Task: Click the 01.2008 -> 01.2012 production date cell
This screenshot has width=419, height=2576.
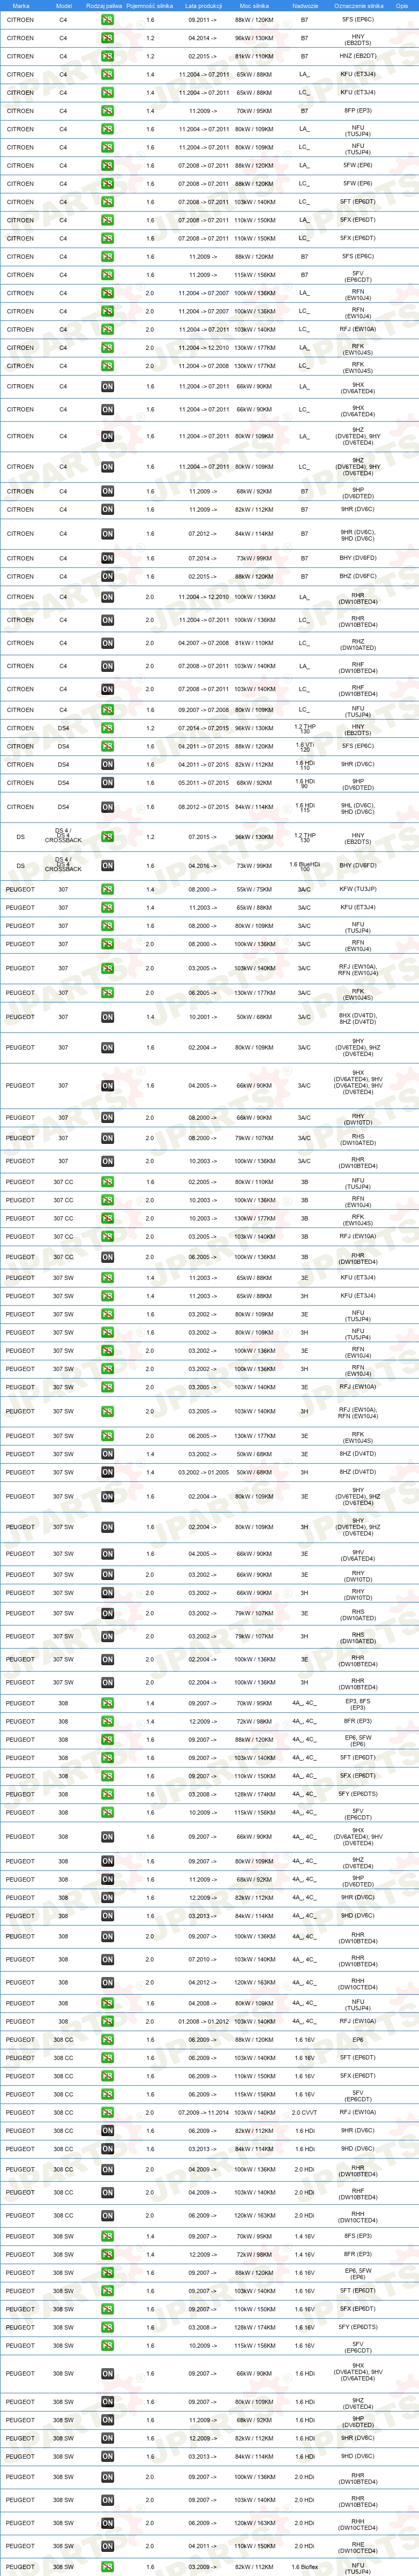Action: (204, 2021)
